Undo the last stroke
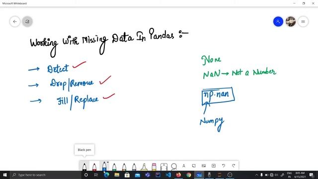Image resolution: width=318 pixels, height=179 pixels. 224,166
